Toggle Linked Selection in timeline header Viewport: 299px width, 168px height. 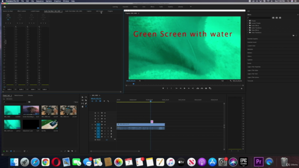[100, 101]
